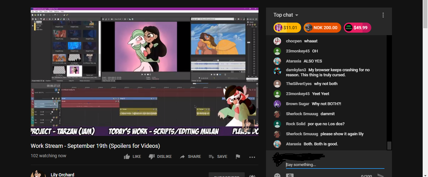Click the message 'Both. Both is good.'
This screenshot has width=428, height=177.
(x=321, y=144)
